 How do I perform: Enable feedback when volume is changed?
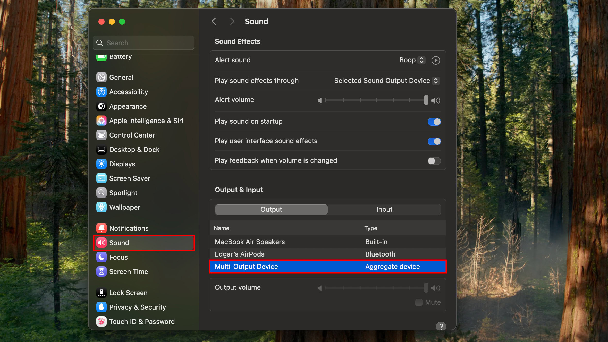434,161
